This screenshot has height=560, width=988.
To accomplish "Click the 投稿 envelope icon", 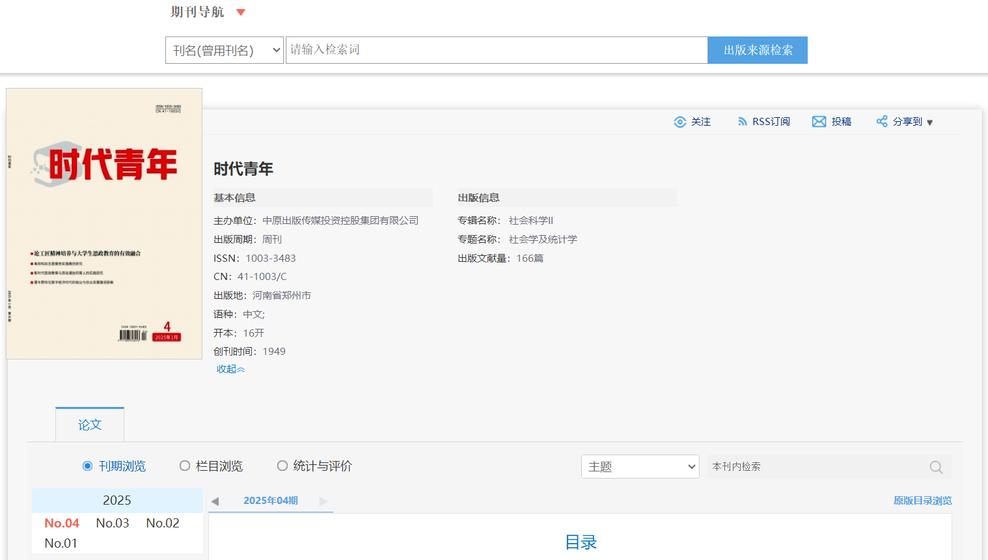I will [819, 122].
